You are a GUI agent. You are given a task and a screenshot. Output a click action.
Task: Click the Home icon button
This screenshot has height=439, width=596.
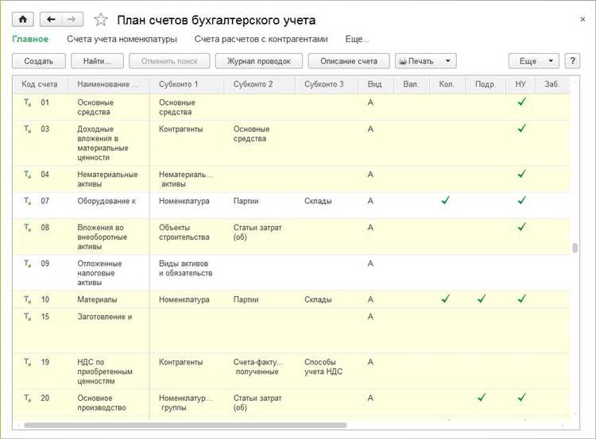(x=21, y=19)
